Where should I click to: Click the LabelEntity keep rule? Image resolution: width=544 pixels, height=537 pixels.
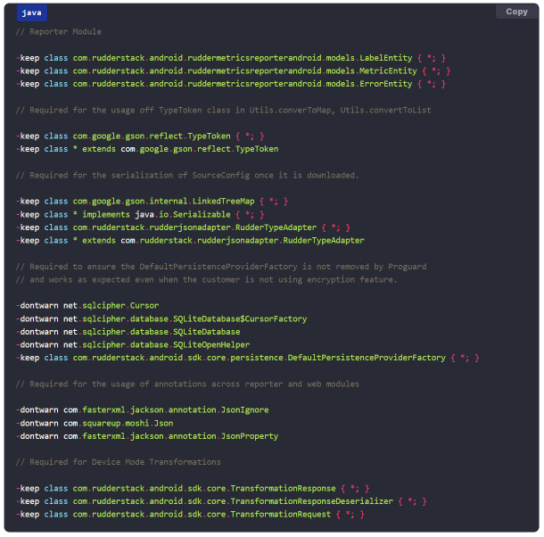(x=231, y=58)
